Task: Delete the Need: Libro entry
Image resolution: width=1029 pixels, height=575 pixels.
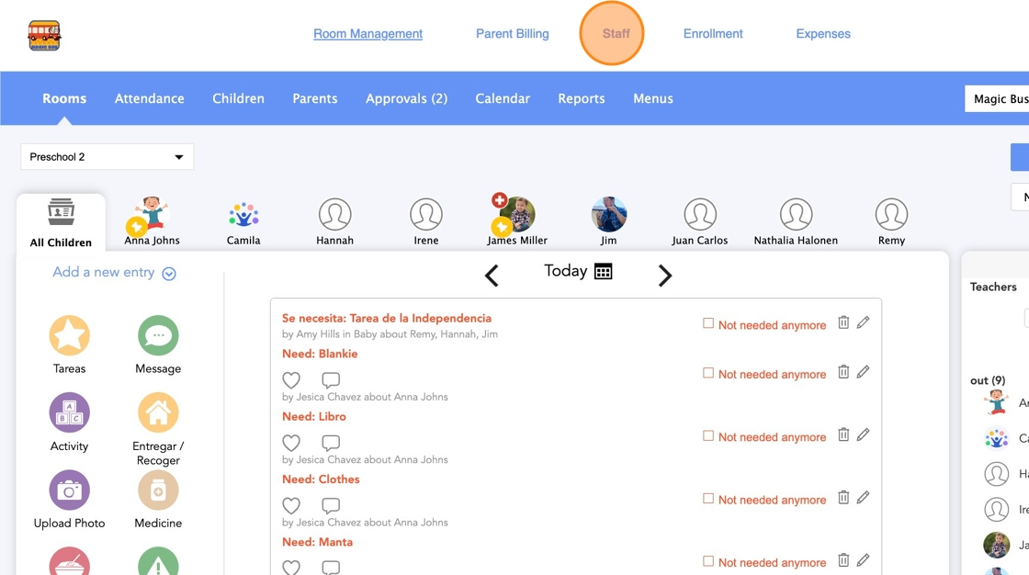Action: [x=843, y=434]
